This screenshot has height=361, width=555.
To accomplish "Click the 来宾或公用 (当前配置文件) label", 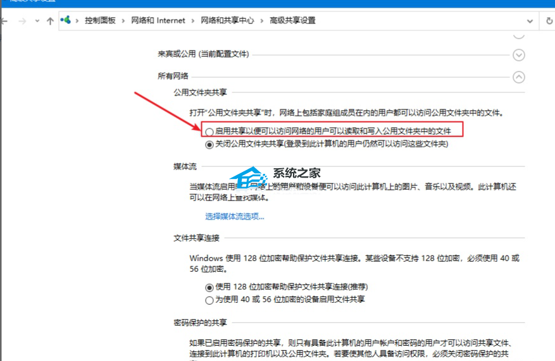I will 203,54.
